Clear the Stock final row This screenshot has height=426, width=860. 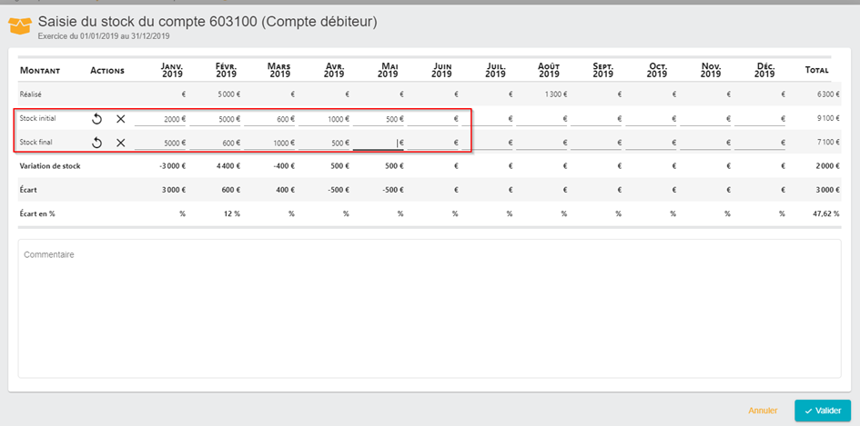point(121,143)
